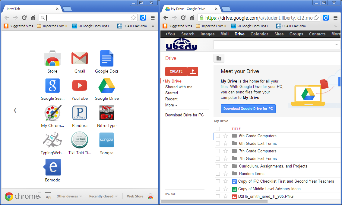Open Calendar in the Google bar
The width and height of the screenshot is (342, 205).
tap(259, 34)
